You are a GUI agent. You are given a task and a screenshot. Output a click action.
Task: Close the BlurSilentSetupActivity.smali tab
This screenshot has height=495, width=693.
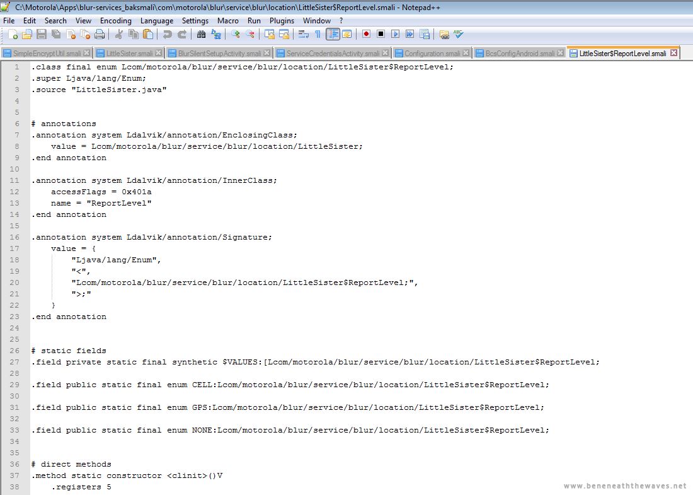(x=266, y=52)
